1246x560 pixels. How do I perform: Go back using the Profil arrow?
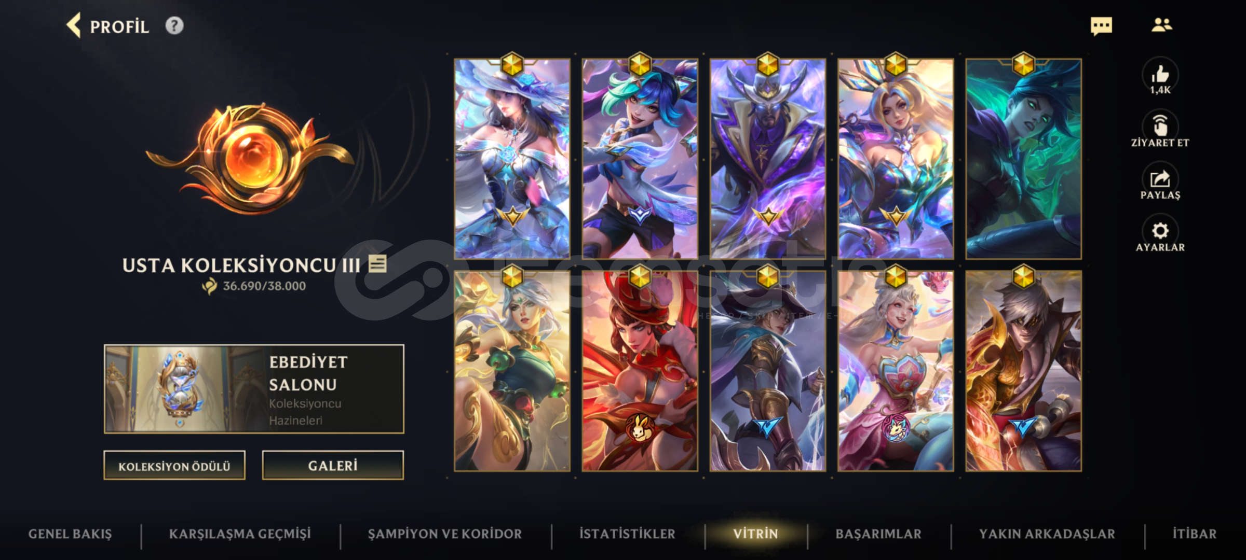[x=74, y=25]
